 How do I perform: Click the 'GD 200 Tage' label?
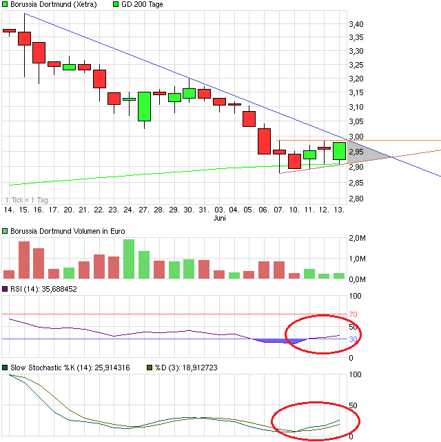[142, 5]
